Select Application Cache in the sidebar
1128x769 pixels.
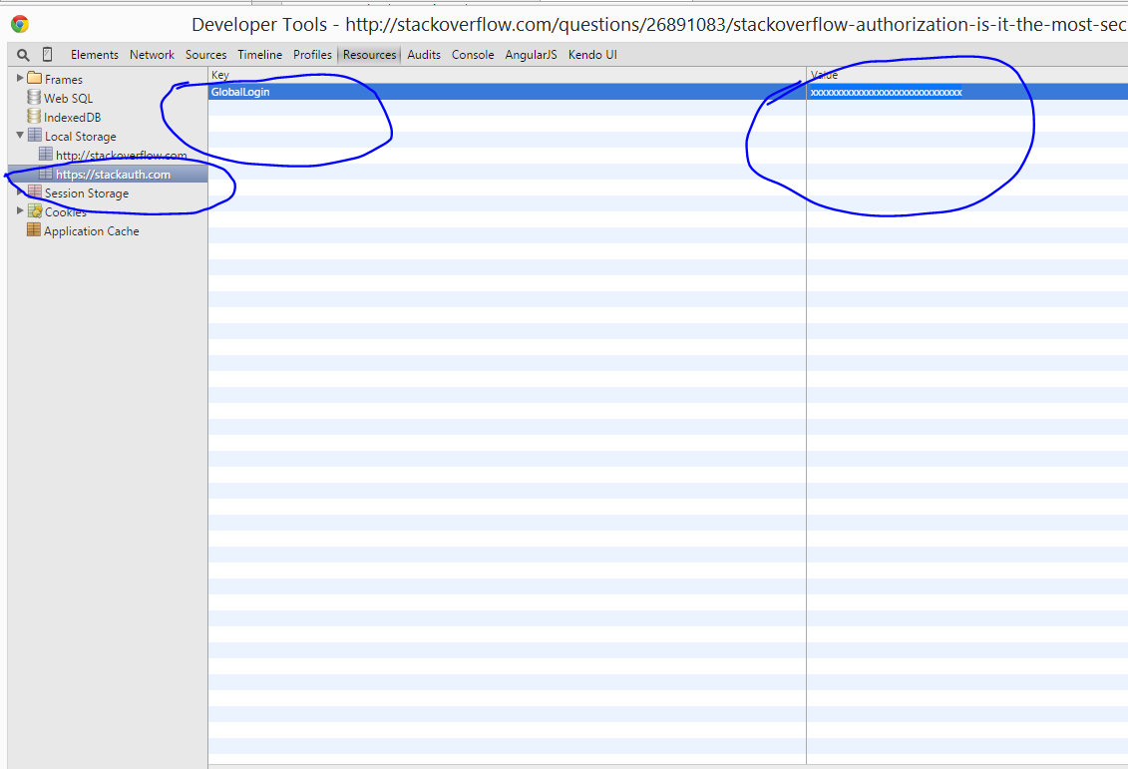92,231
